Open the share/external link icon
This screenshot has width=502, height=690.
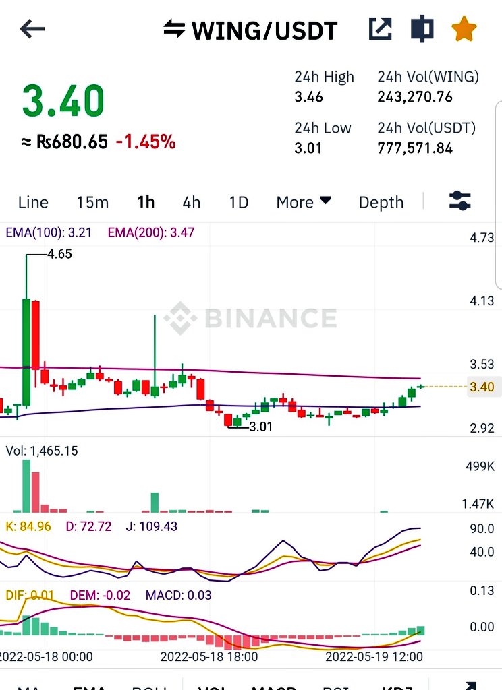coord(380,29)
